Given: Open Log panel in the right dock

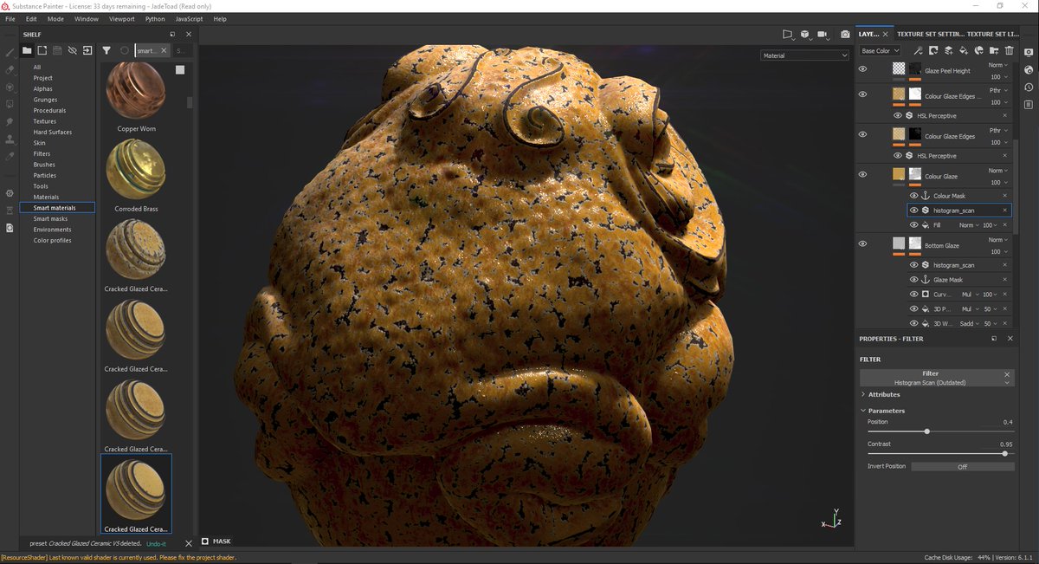Looking at the screenshot, I should (1029, 105).
